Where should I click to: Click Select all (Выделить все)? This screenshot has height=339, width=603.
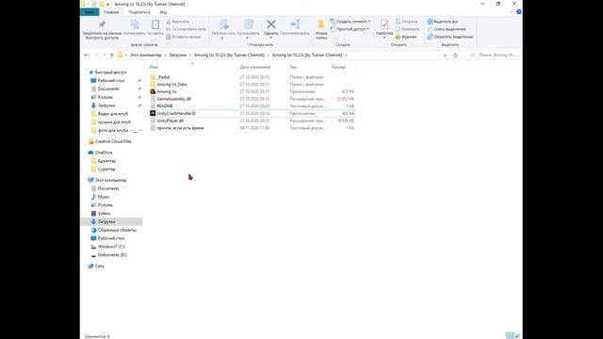443,22
